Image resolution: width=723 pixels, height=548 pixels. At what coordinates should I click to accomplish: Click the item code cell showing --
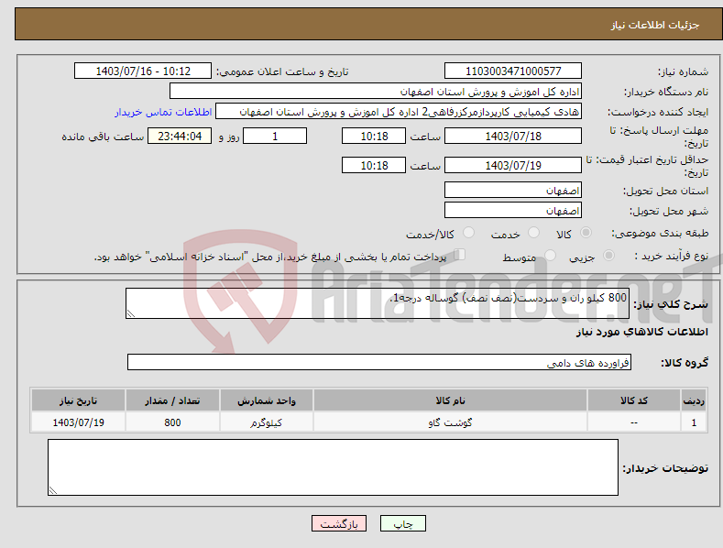coord(634,422)
